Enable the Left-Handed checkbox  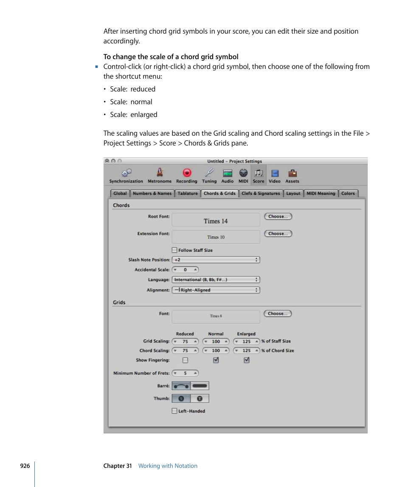point(174,411)
